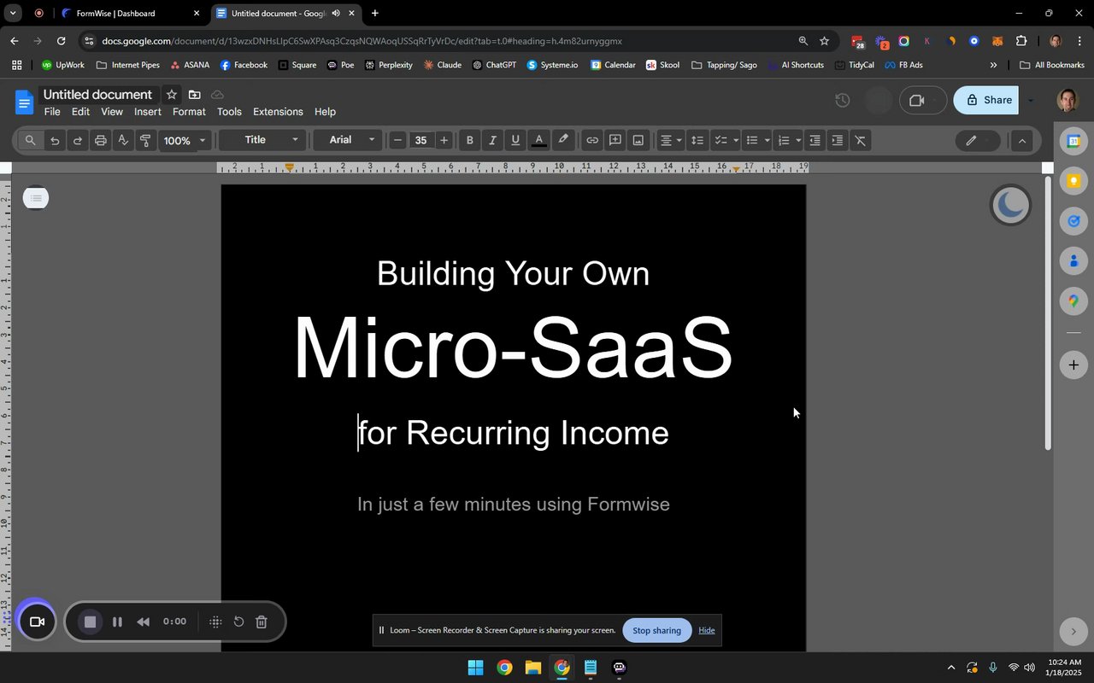Click the Paint format roller icon
The height and width of the screenshot is (683, 1094).
[145, 141]
